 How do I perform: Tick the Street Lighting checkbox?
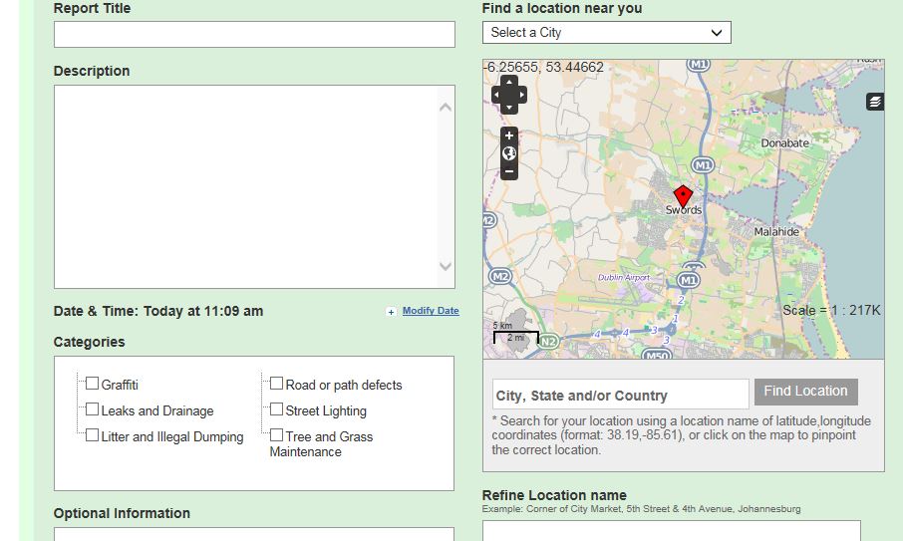(277, 409)
